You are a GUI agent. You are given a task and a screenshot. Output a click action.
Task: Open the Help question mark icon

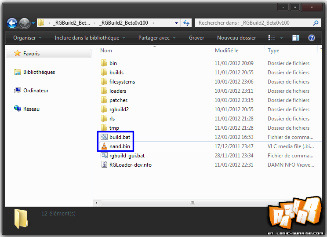point(312,38)
